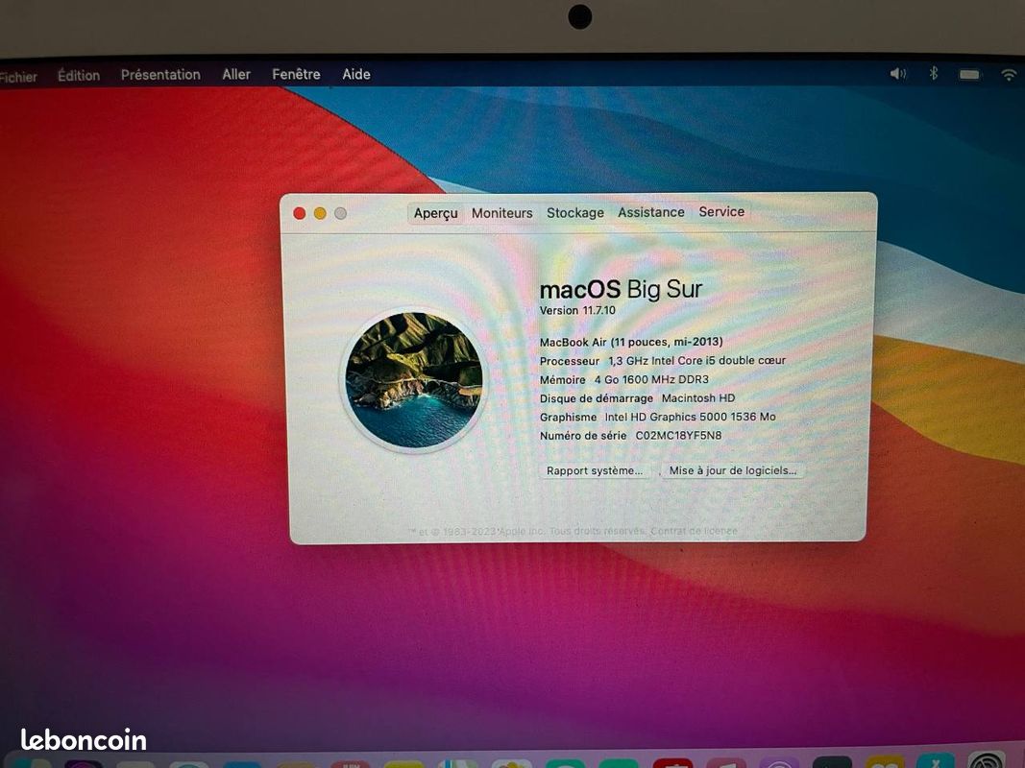Open the Wi-Fi menu icon
1025x768 pixels.
[x=1010, y=75]
